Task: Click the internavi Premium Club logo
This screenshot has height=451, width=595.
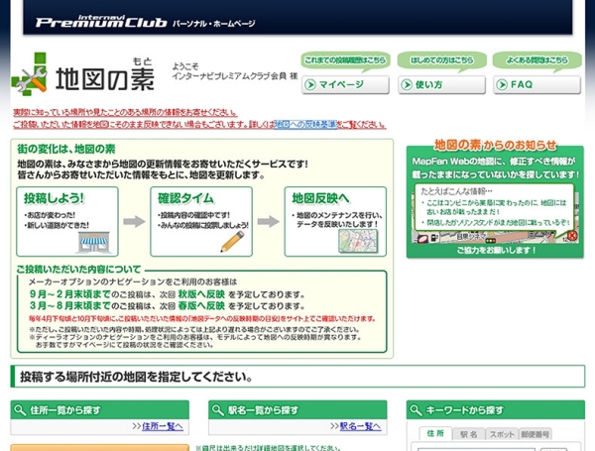Action: pos(101,21)
